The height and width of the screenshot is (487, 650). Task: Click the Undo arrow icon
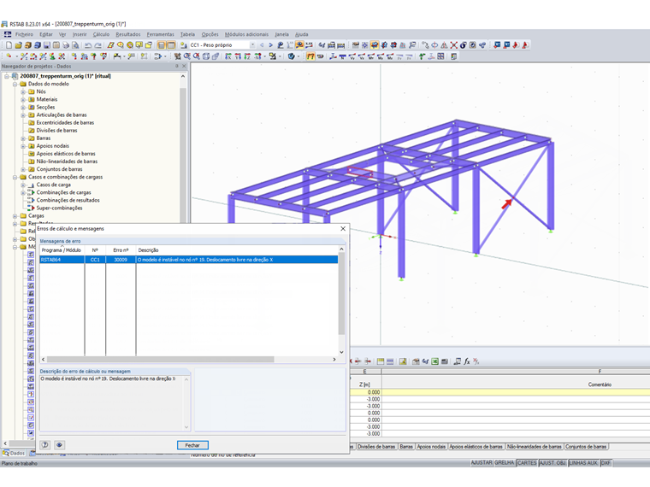tap(88, 45)
